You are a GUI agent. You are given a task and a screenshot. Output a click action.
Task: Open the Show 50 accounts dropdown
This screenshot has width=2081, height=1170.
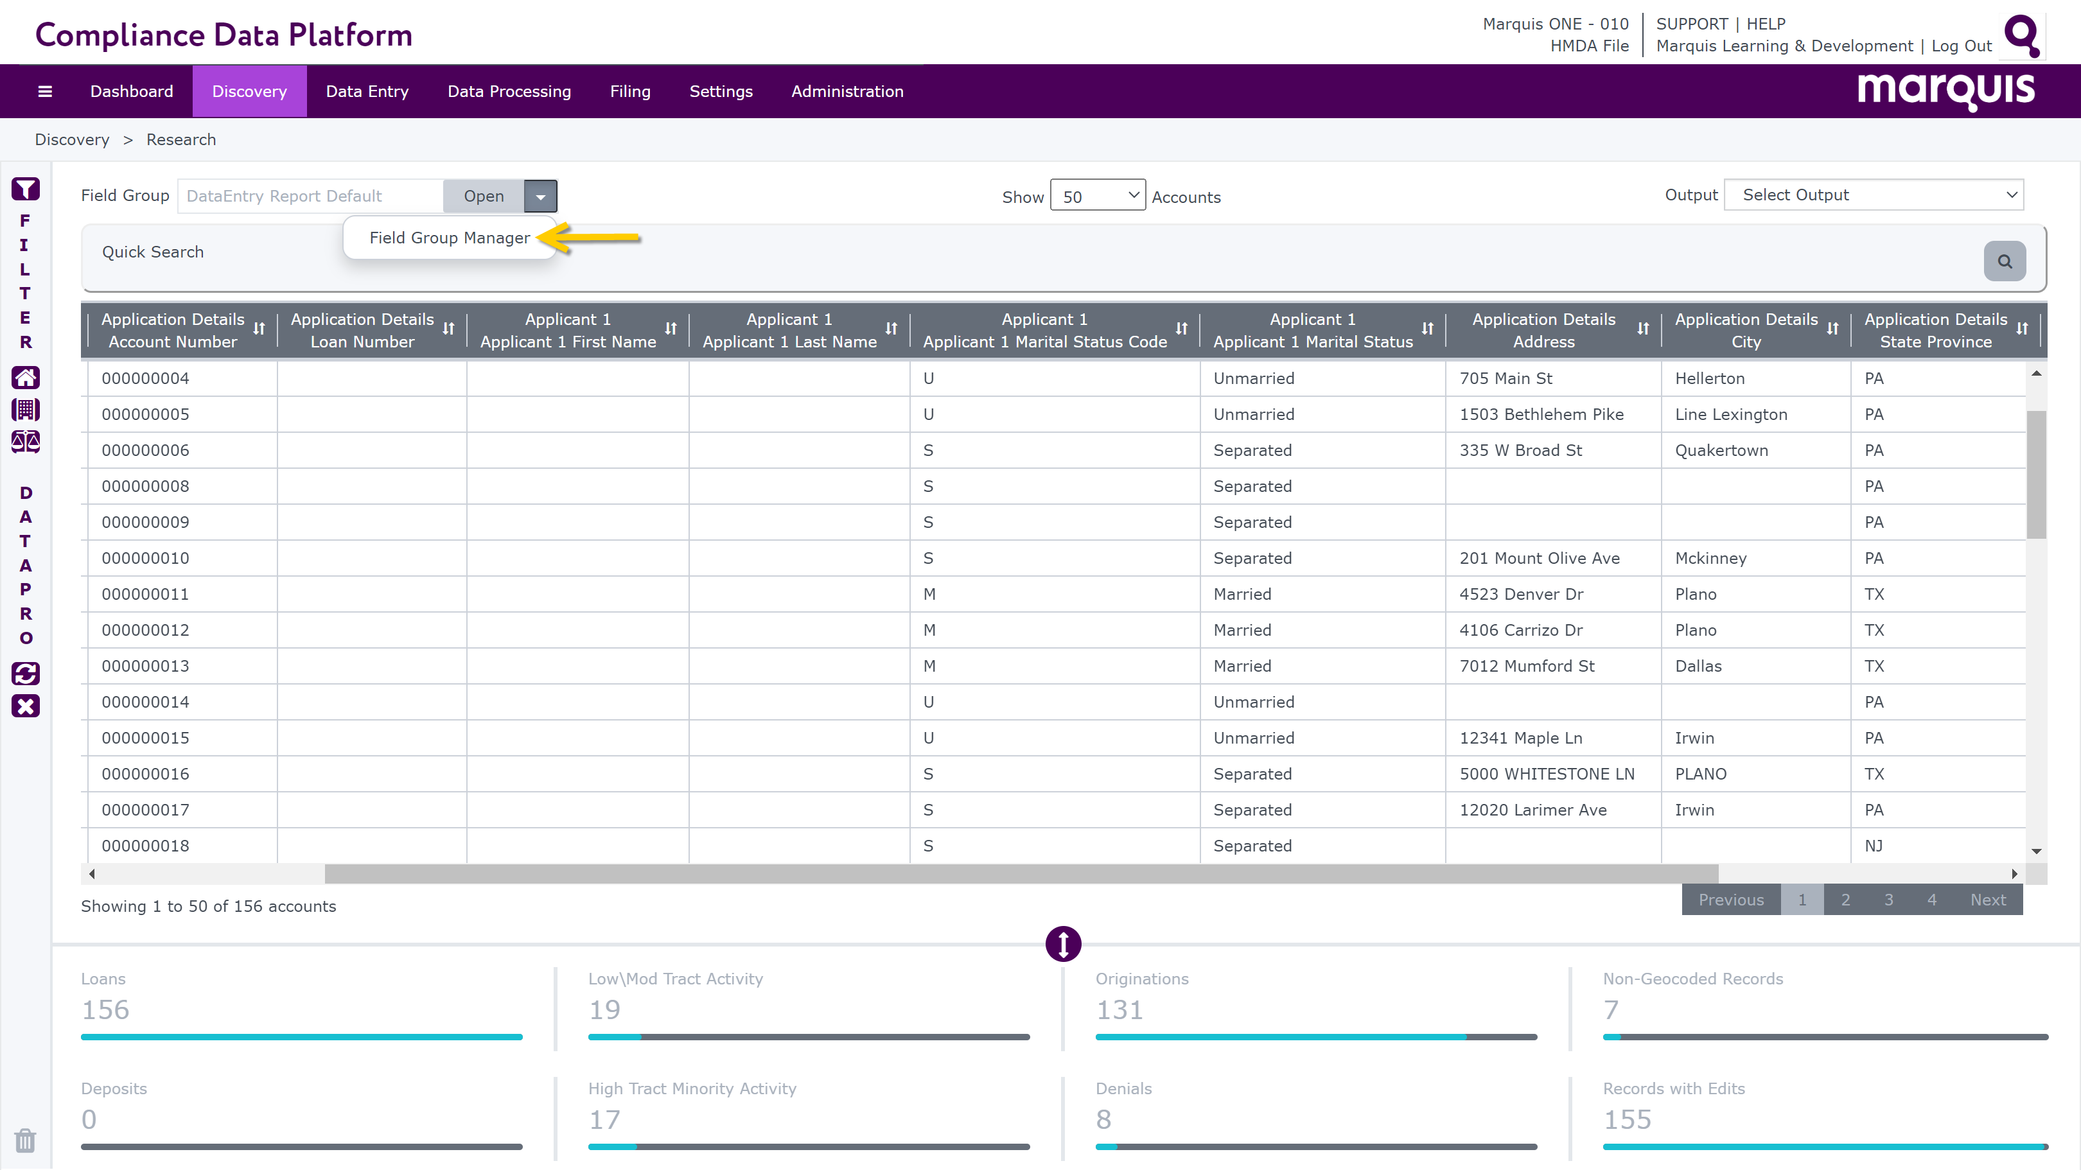(1097, 195)
